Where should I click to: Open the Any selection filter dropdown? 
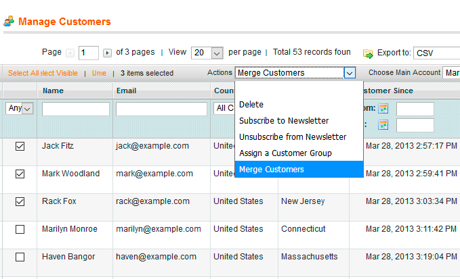tap(19, 109)
